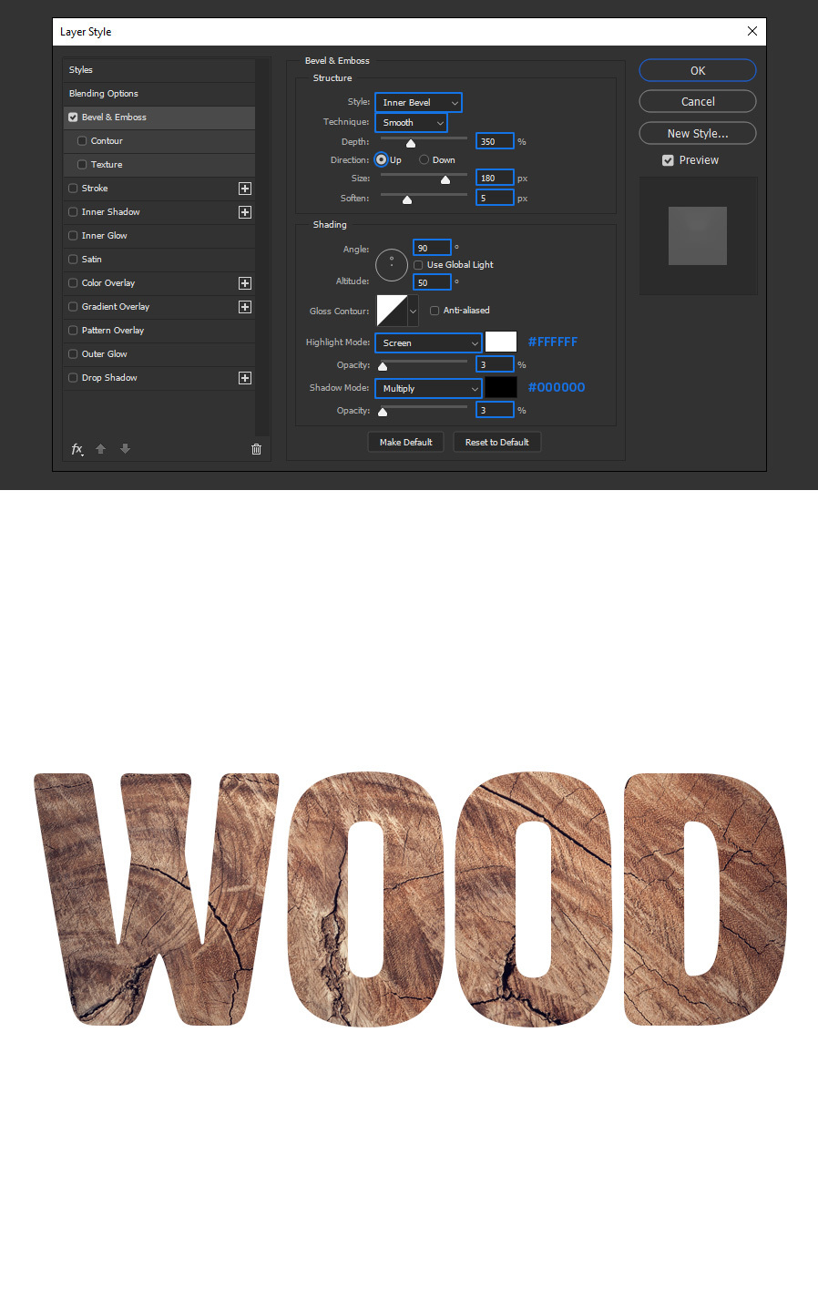Select the Bevel & Emboss effect row
This screenshot has height=1308, width=818.
pyautogui.click(x=159, y=118)
